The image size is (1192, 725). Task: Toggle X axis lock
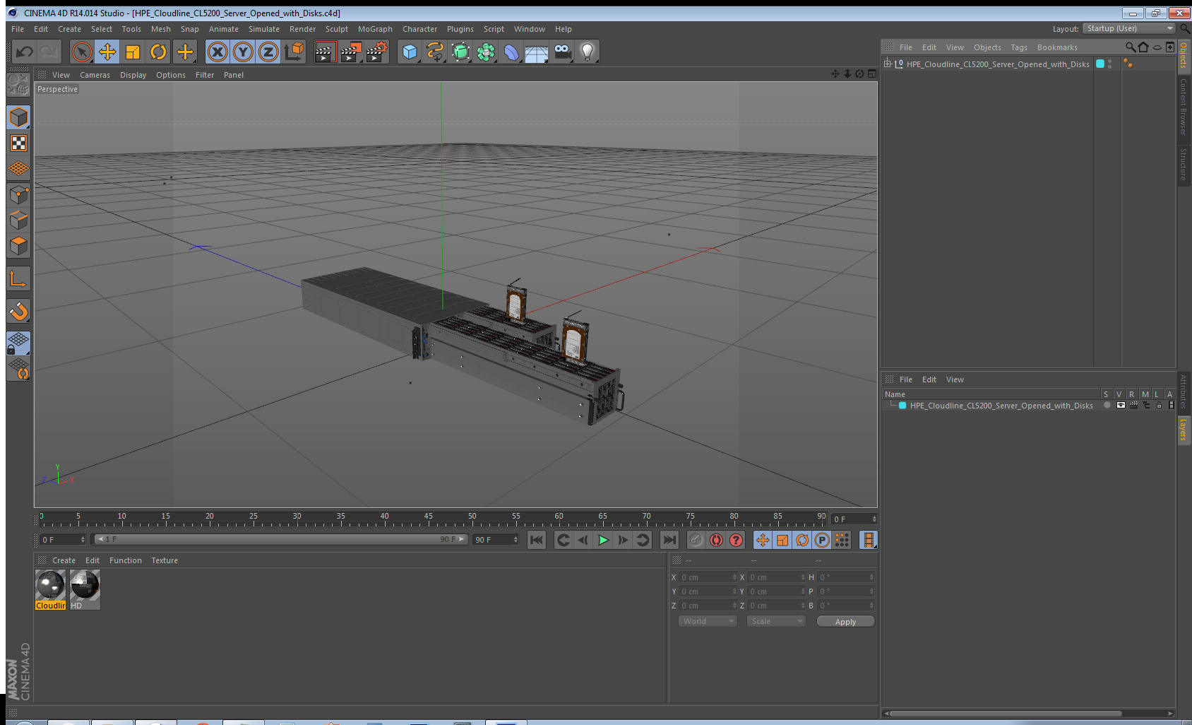tap(217, 52)
